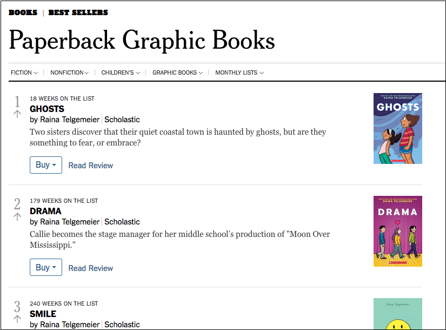The width and height of the screenshot is (446, 330).
Task: Click the SMILE book title
Action: (43, 314)
